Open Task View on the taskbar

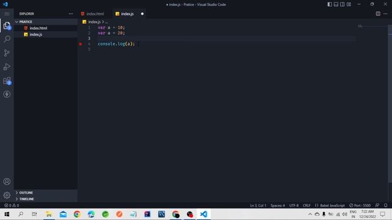(34, 214)
